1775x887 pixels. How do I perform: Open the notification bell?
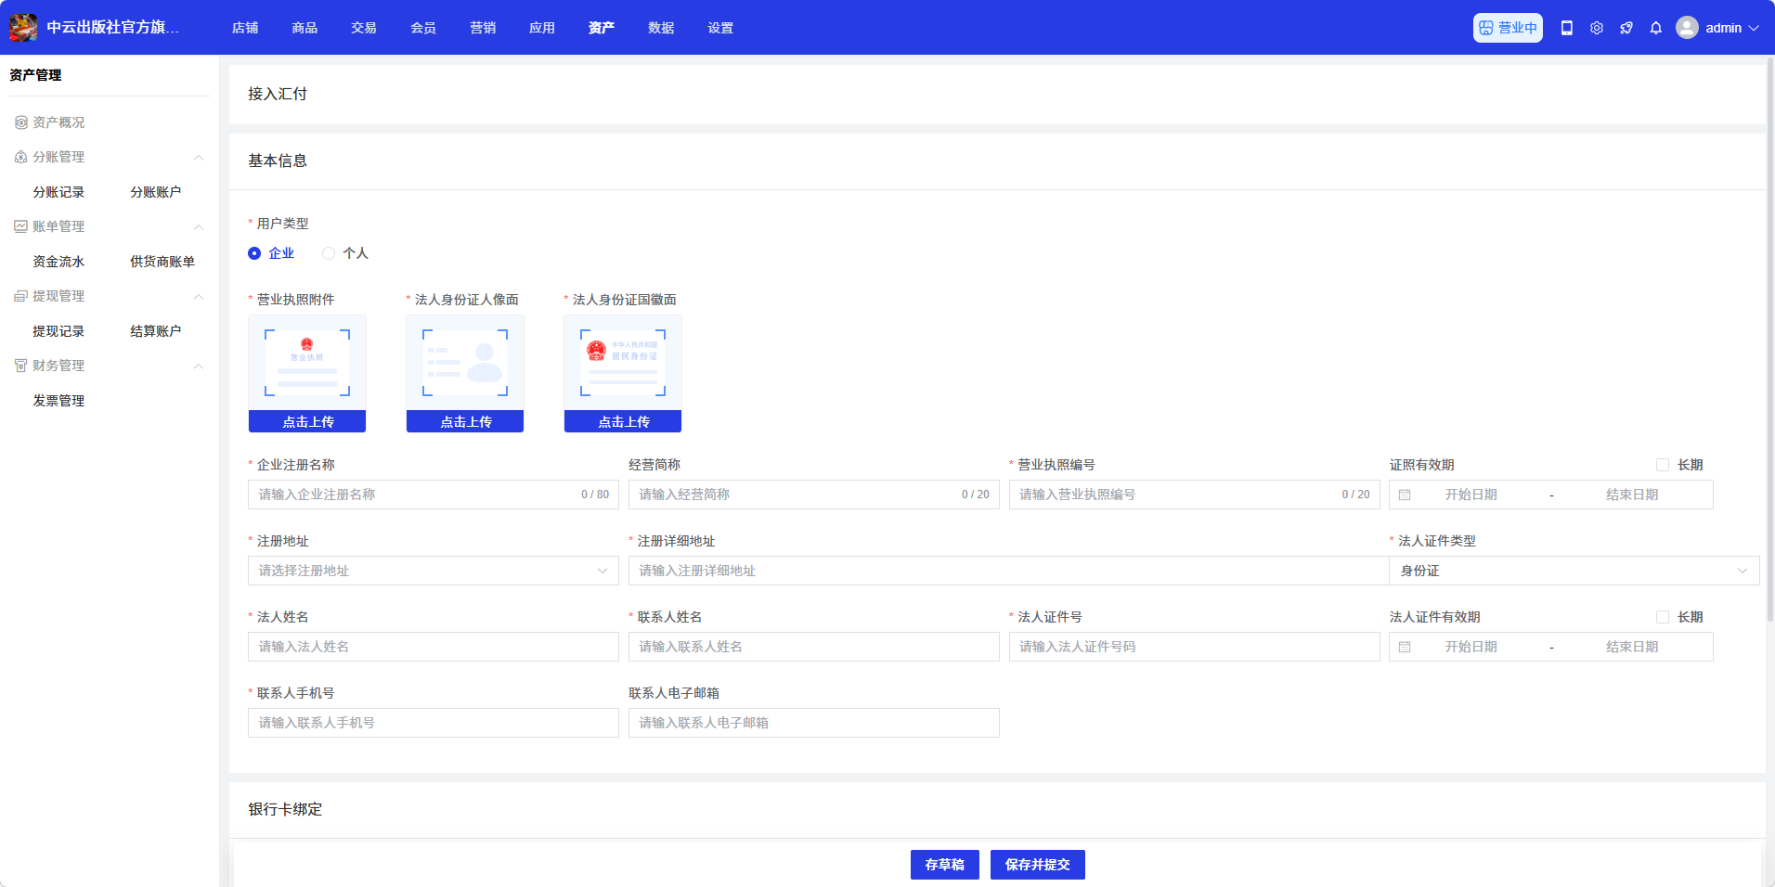(x=1656, y=28)
